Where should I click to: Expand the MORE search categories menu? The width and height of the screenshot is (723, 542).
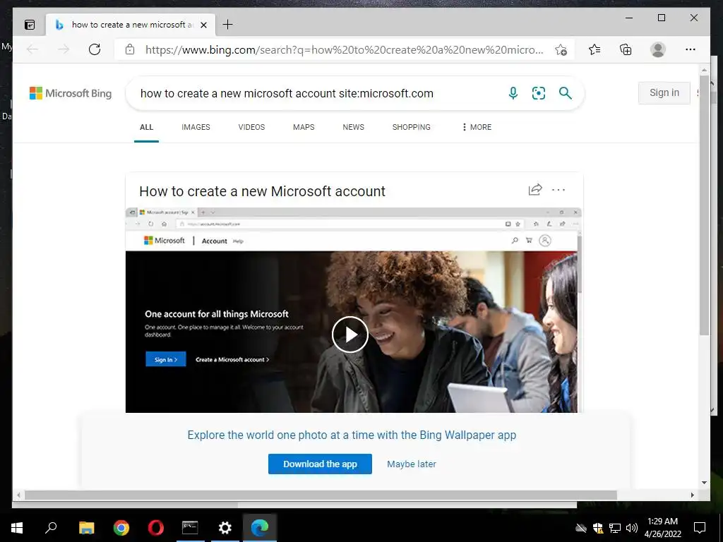pos(477,127)
